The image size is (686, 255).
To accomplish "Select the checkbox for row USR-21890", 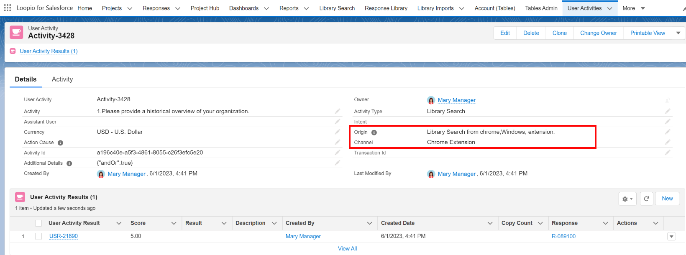I will tap(38, 236).
